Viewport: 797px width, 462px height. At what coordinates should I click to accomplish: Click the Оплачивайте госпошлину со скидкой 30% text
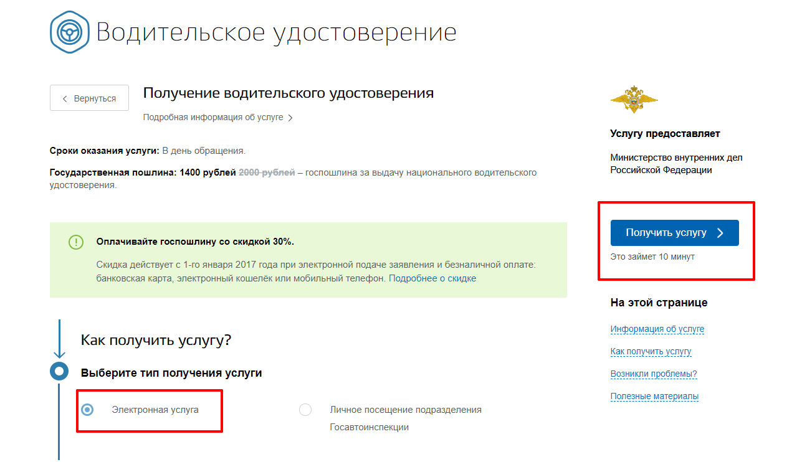pos(195,242)
